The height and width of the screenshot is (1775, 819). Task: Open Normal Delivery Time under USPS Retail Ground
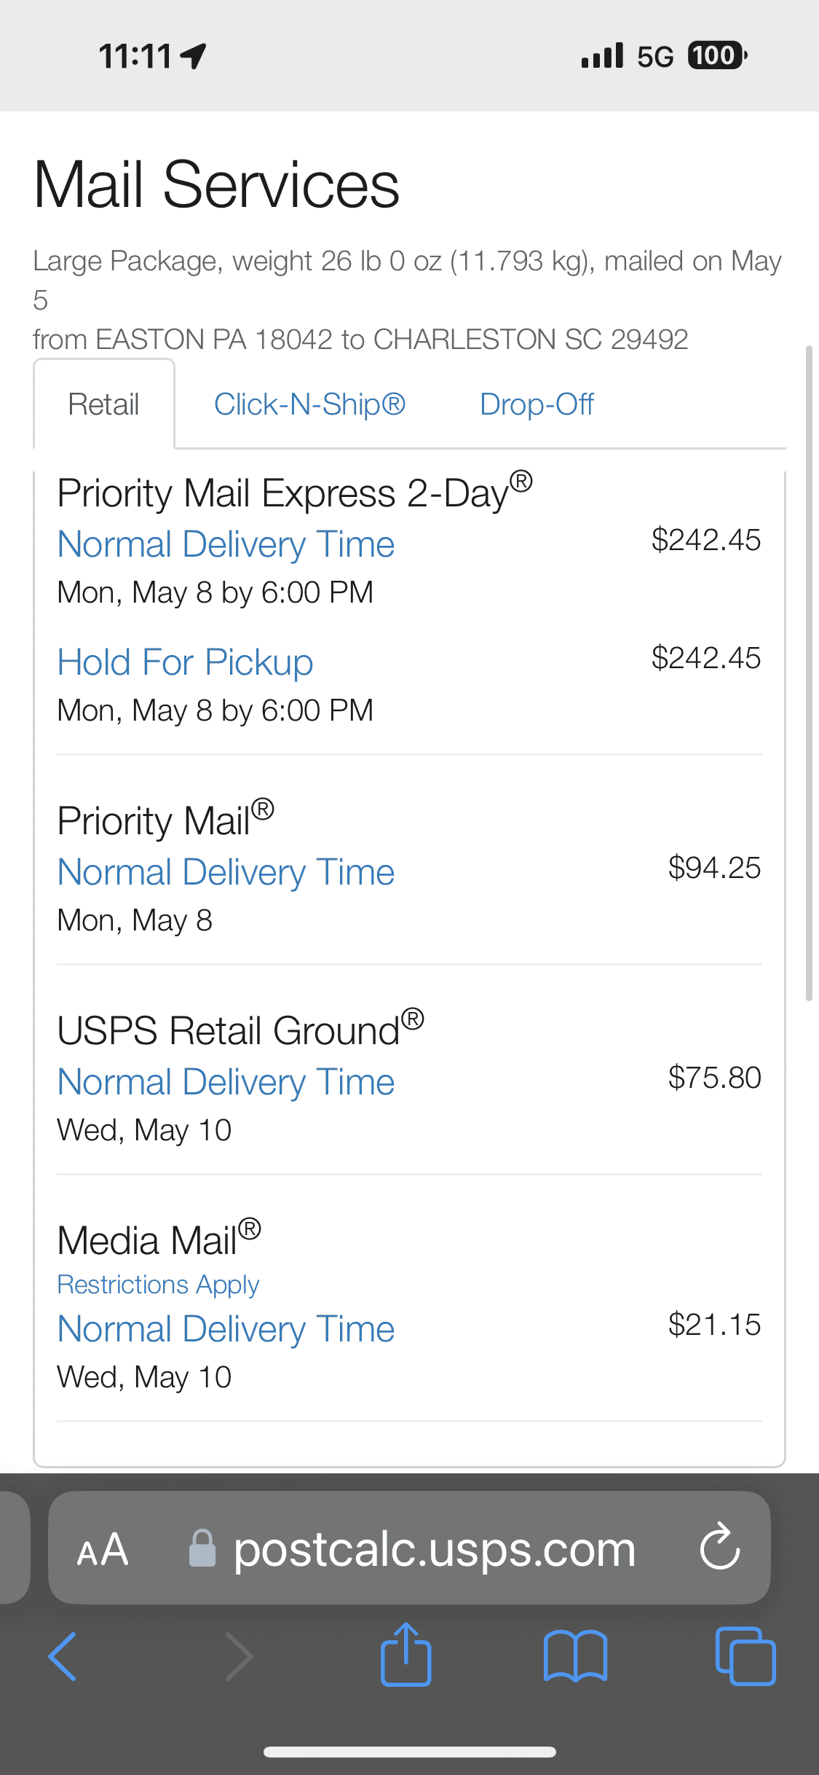(x=226, y=1082)
